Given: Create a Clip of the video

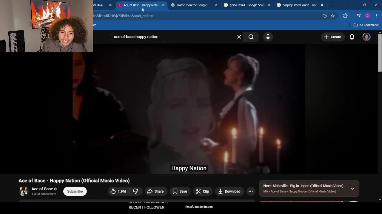Looking at the screenshot, I should tap(202, 191).
